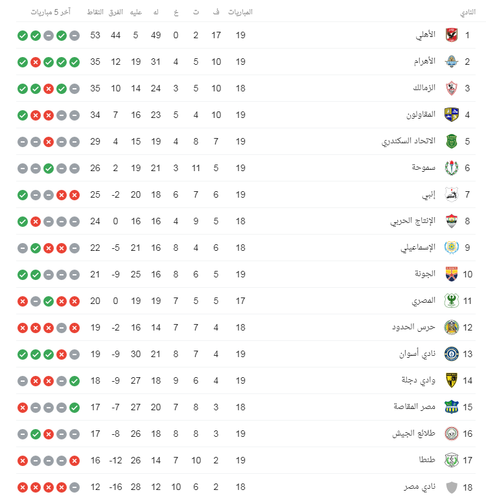486x501 pixels.
Task: Select the Wadi Degla club crest
Action: coord(452,380)
